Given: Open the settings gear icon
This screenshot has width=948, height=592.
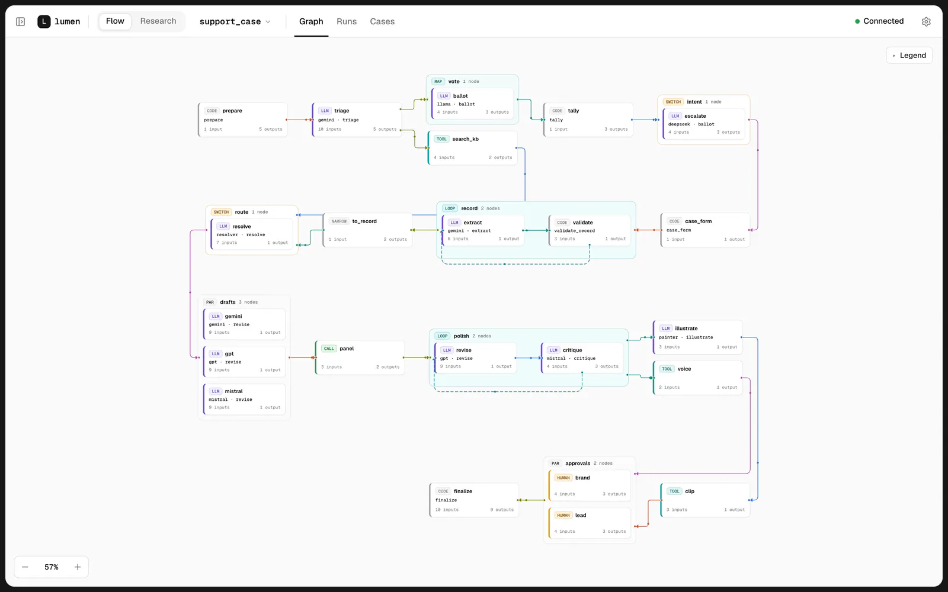Looking at the screenshot, I should 926,22.
